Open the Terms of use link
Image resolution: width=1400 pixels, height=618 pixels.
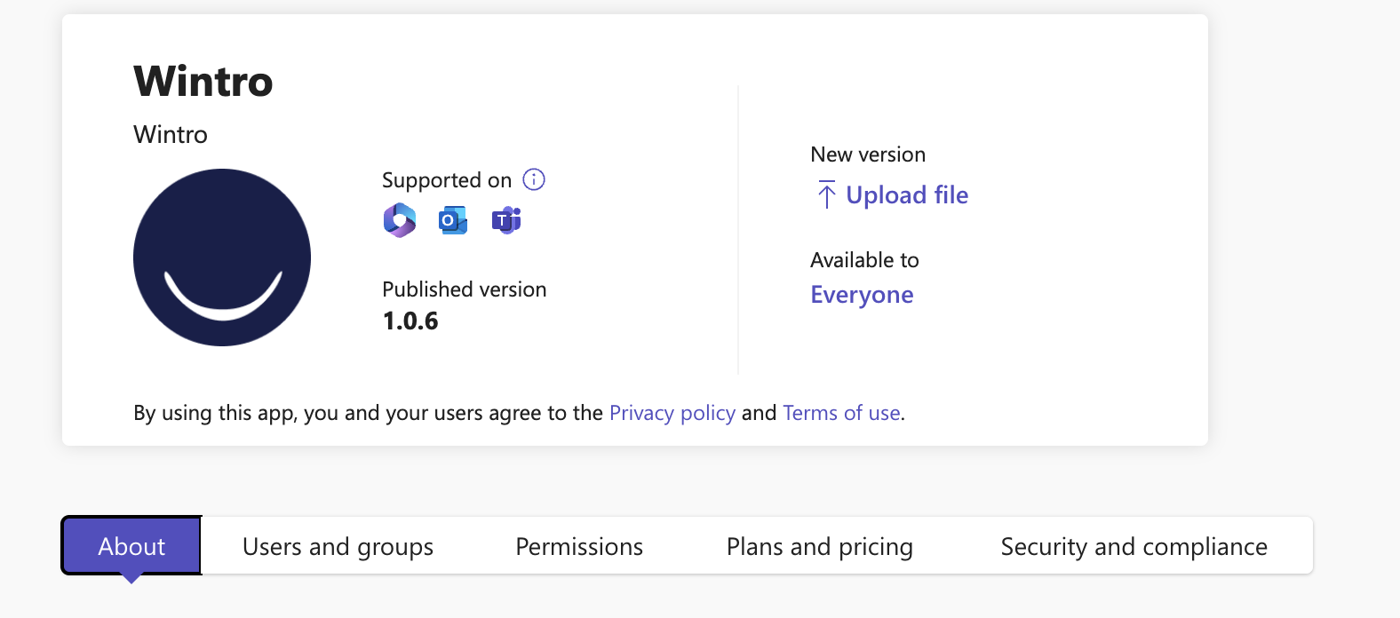pos(841,413)
